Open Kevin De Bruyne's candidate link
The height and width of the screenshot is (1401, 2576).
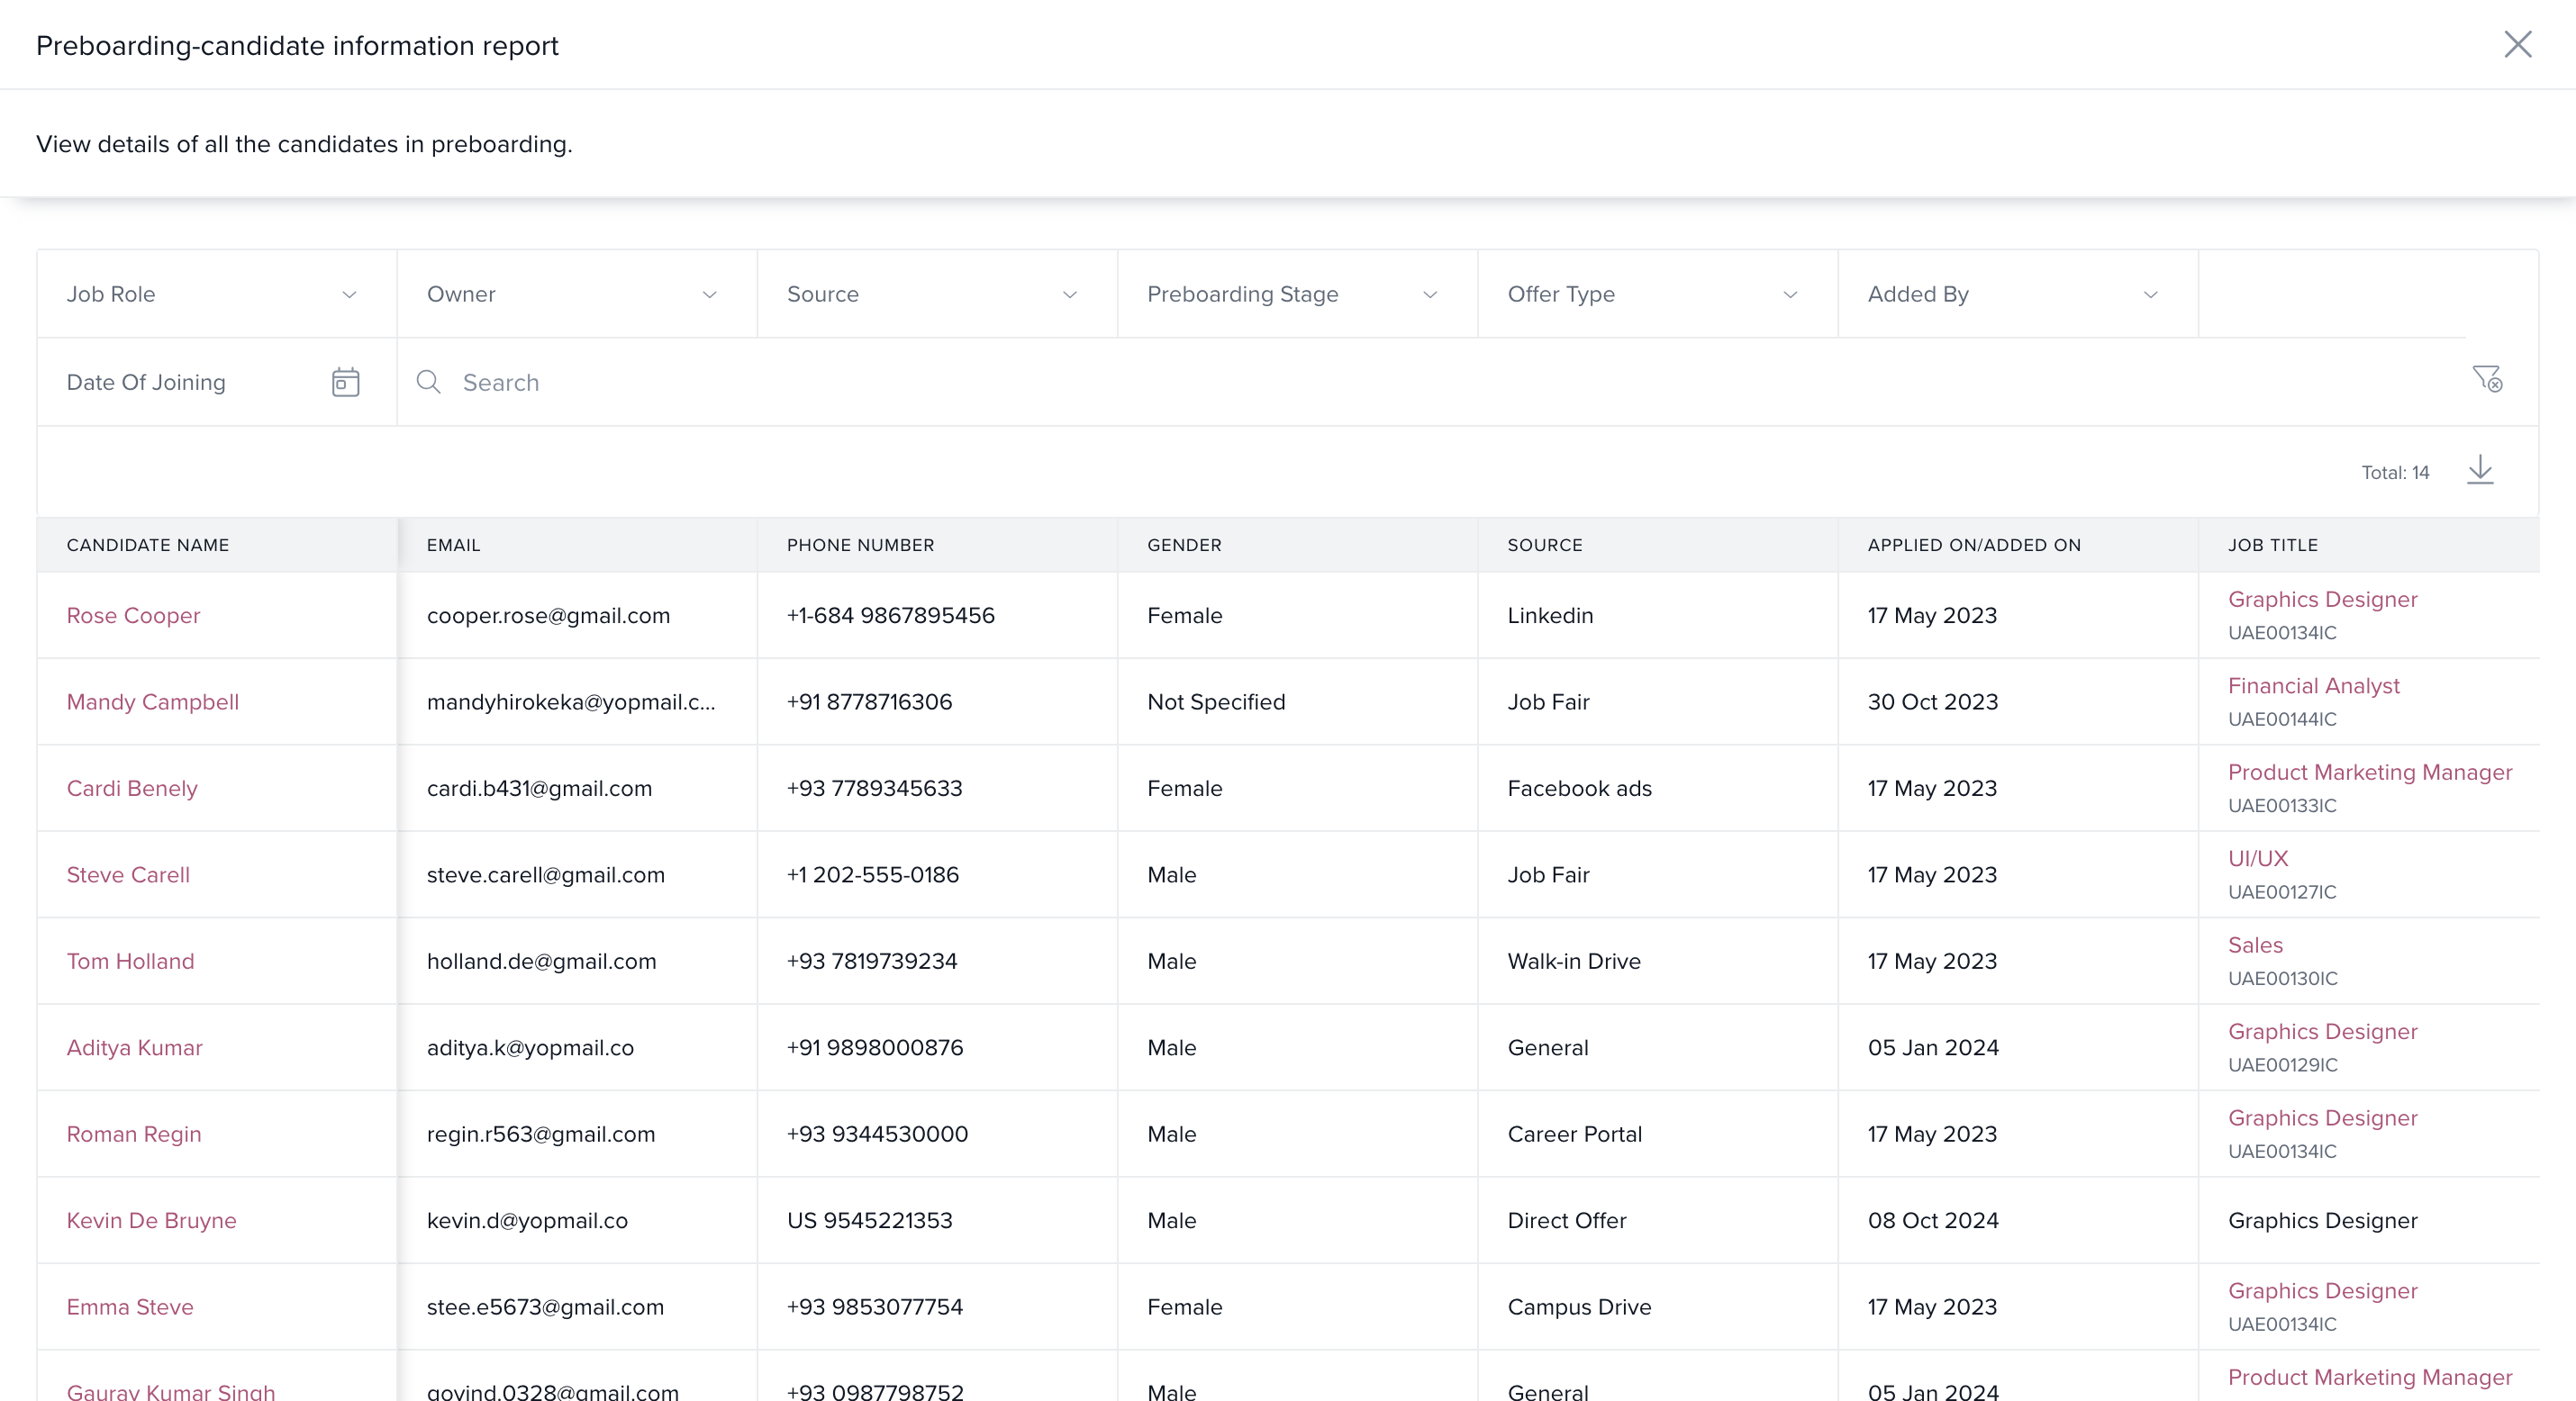pyautogui.click(x=151, y=1221)
